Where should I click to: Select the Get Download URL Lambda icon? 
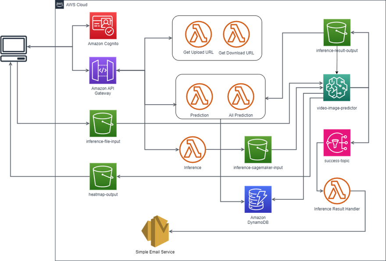click(x=236, y=34)
